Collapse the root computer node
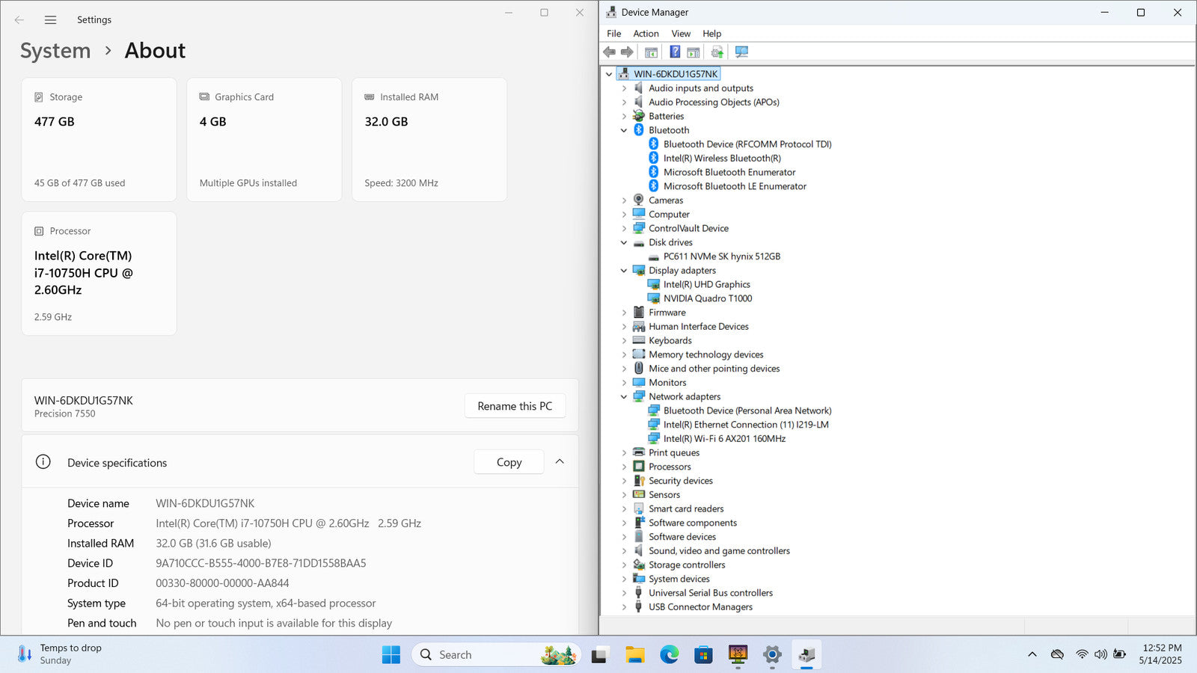This screenshot has height=673, width=1197. click(609, 74)
